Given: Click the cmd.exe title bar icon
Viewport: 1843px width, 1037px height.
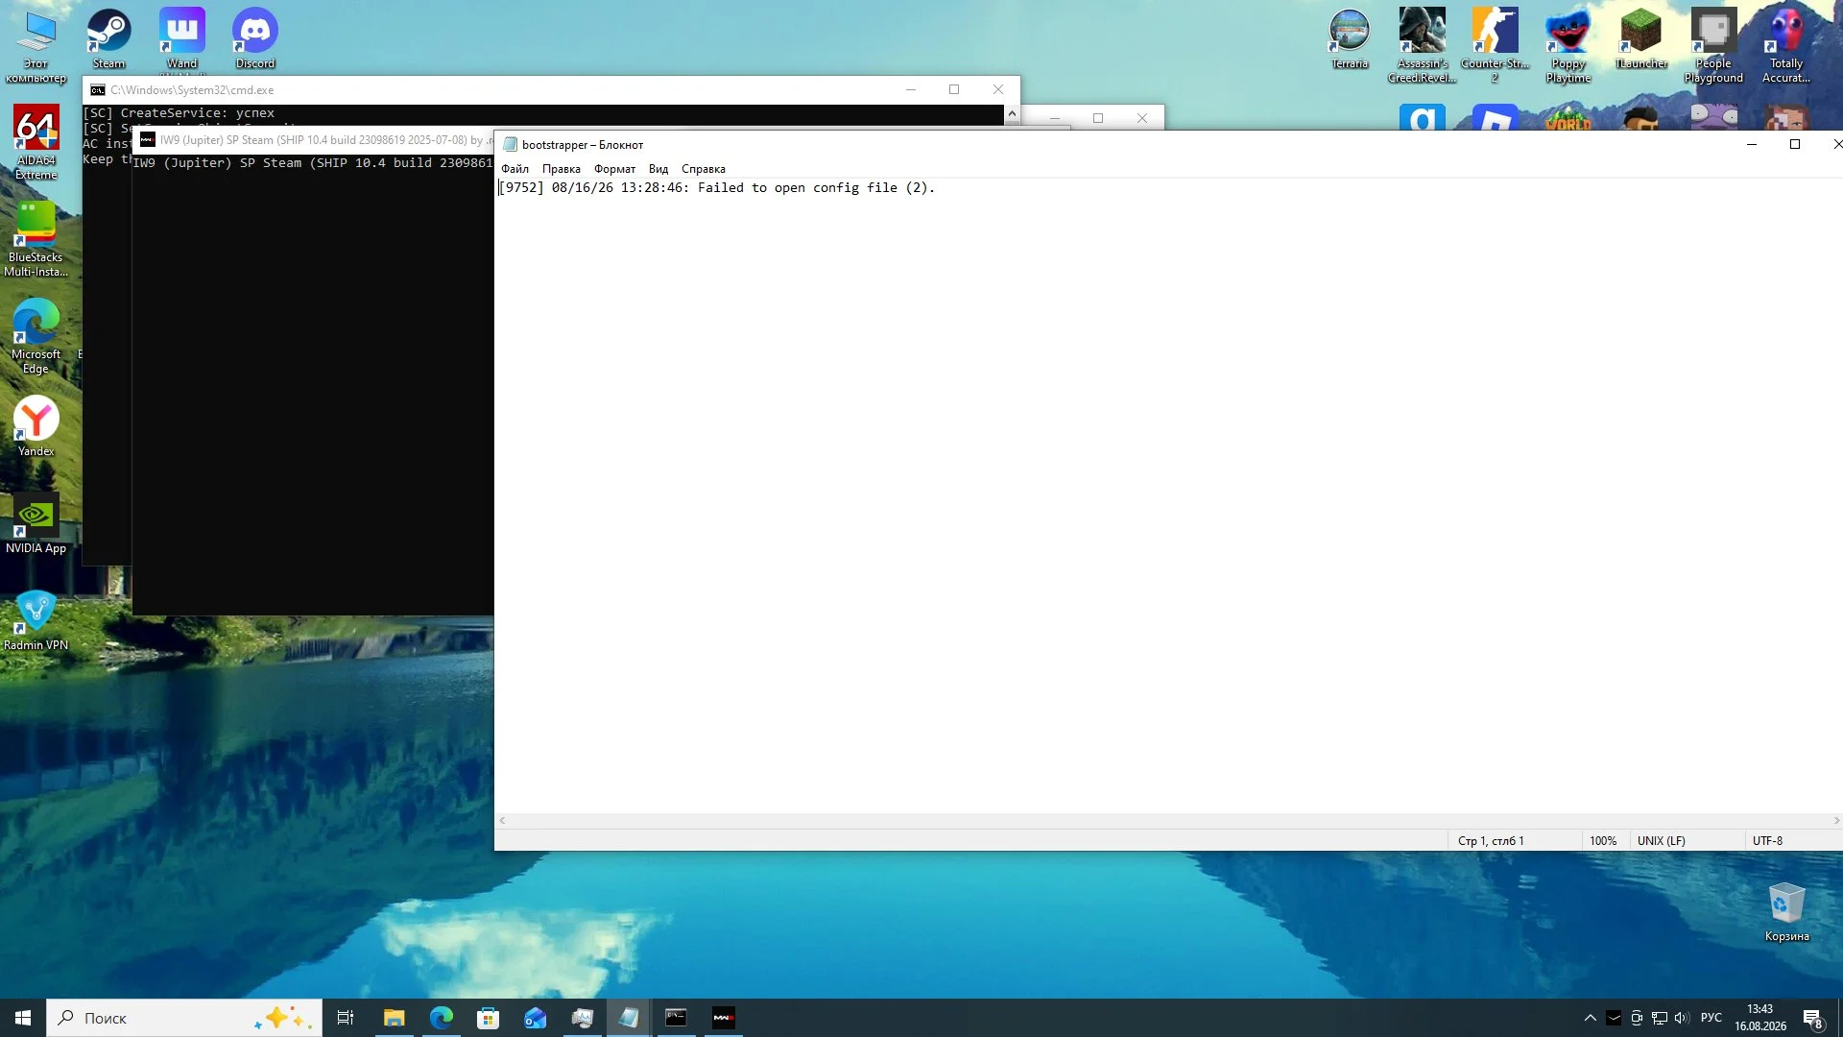Looking at the screenshot, I should click(98, 90).
